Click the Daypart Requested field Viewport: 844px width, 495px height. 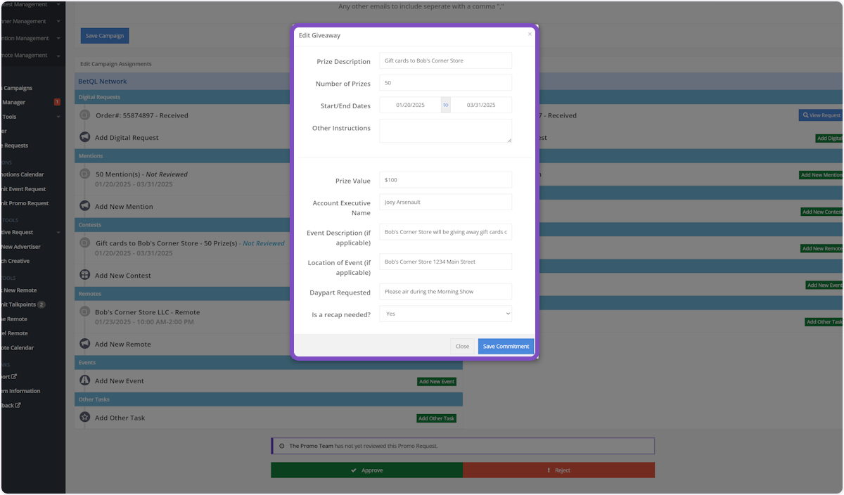coord(445,292)
